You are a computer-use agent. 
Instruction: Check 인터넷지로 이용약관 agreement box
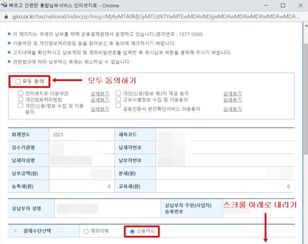20,93
